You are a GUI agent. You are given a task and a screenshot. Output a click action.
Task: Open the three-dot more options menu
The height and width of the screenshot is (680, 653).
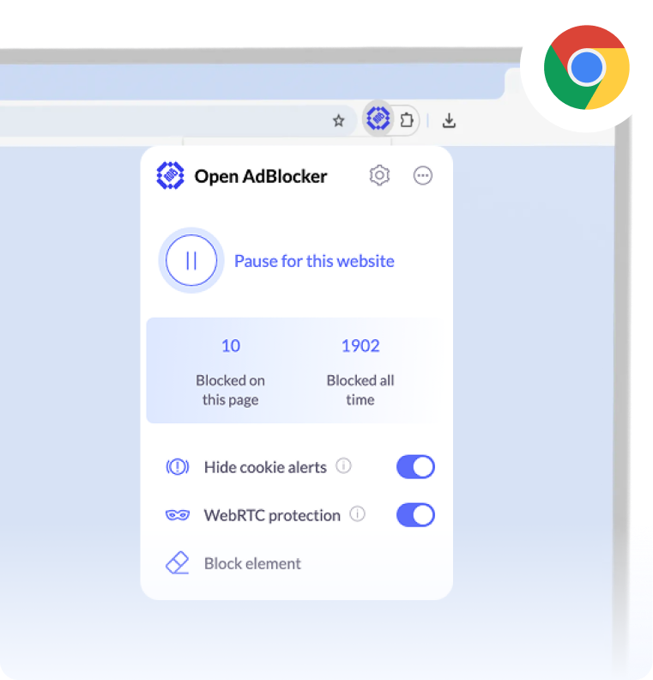(x=422, y=176)
